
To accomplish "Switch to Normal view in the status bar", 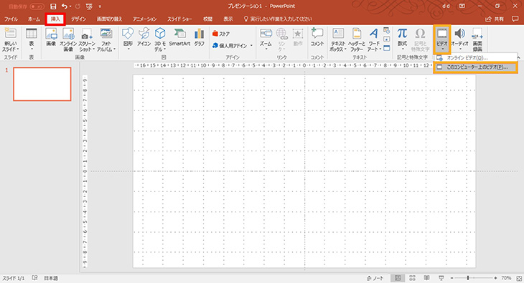I will pyautogui.click(x=398, y=278).
